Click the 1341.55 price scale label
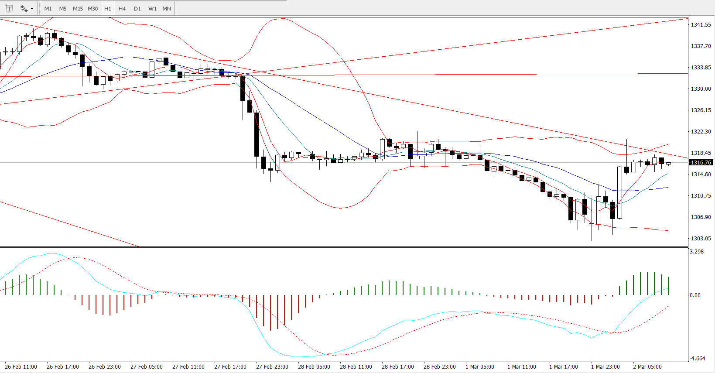This screenshot has width=715, height=373. coord(701,25)
